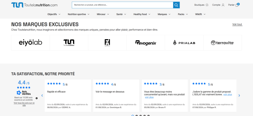This screenshot has width=253, height=116.
Task: Open the Boutiques store icon
Action: 207,5
